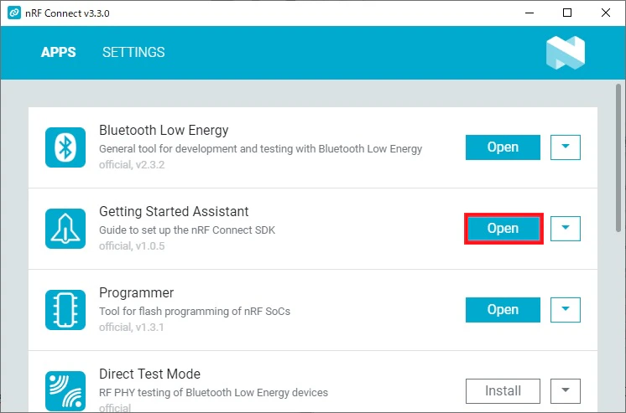Switch to the SETTINGS tab

point(133,52)
